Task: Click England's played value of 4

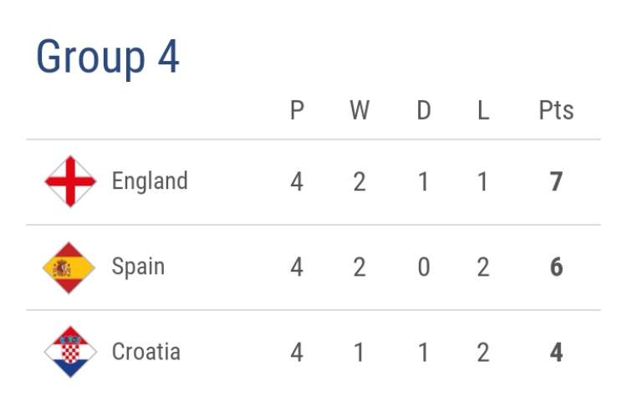Action: (x=297, y=182)
